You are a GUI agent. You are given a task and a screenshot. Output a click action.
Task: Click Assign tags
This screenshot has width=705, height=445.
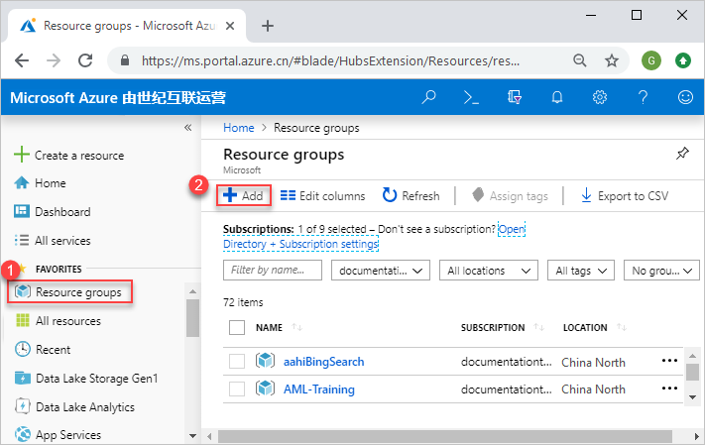(511, 196)
